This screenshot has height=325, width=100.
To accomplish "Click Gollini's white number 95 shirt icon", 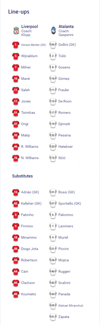I will point(53,45).
